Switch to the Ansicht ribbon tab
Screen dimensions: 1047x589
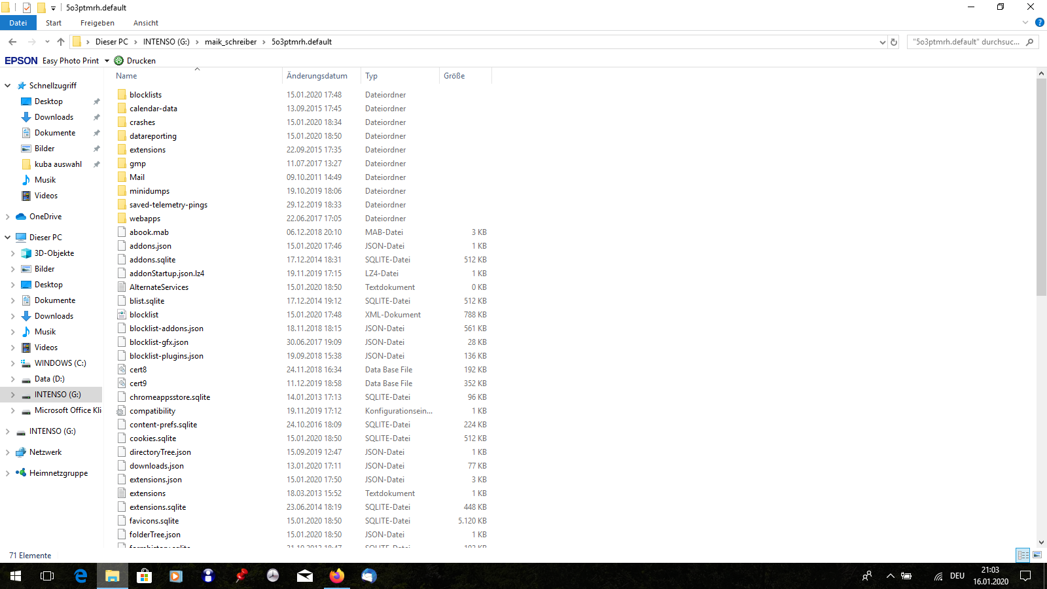click(x=146, y=23)
